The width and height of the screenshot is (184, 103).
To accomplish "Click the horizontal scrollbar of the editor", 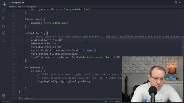I will coord(70,99).
